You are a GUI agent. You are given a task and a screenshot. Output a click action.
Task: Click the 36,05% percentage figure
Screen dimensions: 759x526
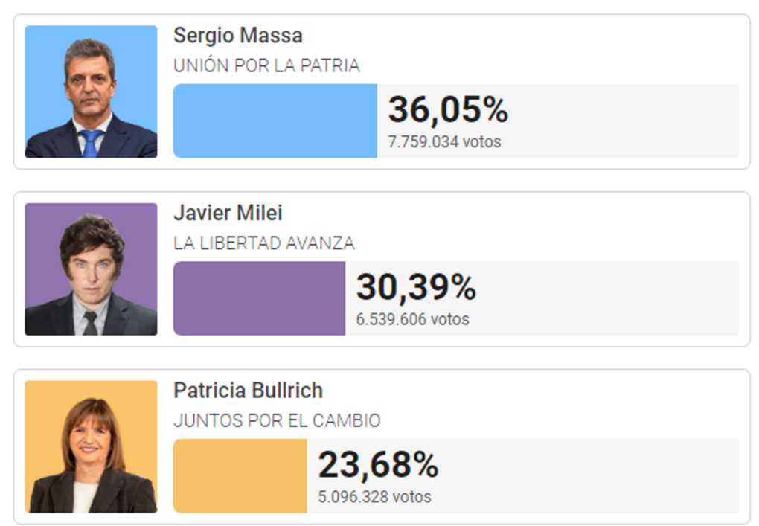(448, 110)
